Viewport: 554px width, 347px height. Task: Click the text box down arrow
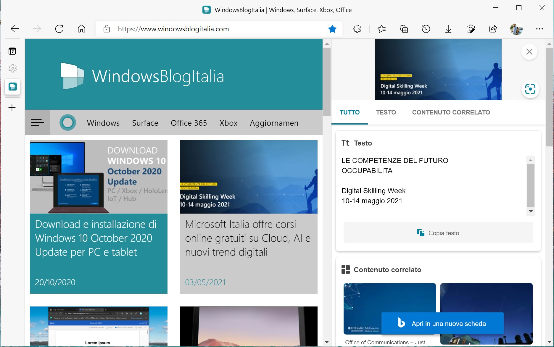tap(531, 211)
